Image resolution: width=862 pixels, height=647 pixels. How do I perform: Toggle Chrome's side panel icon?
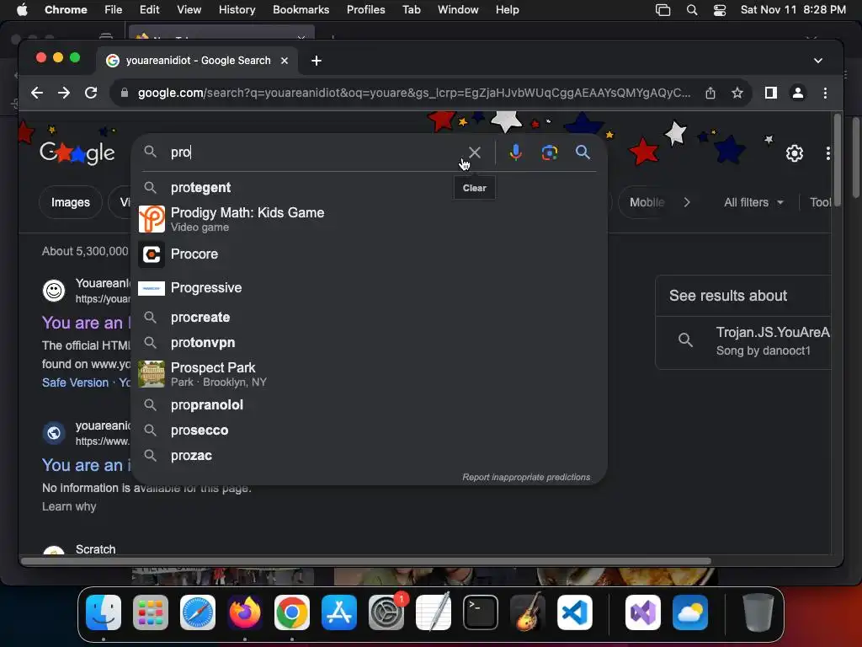pyautogui.click(x=771, y=93)
